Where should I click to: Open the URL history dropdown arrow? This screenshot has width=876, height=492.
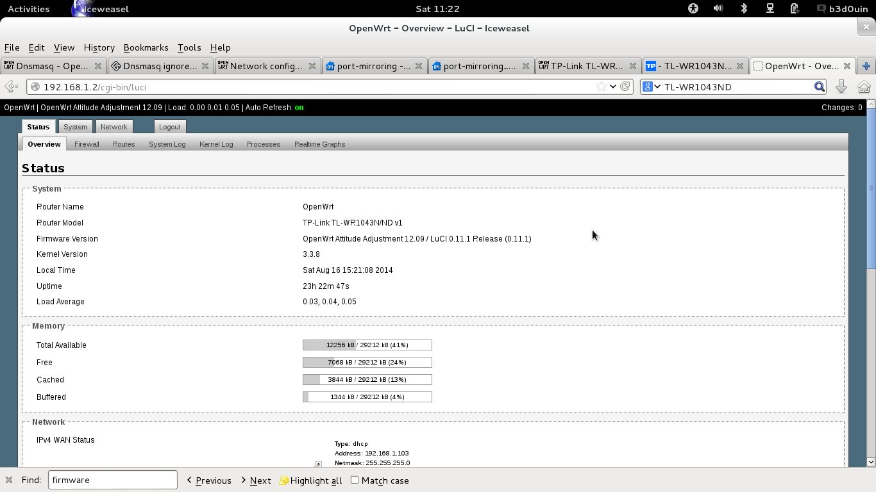(x=613, y=86)
